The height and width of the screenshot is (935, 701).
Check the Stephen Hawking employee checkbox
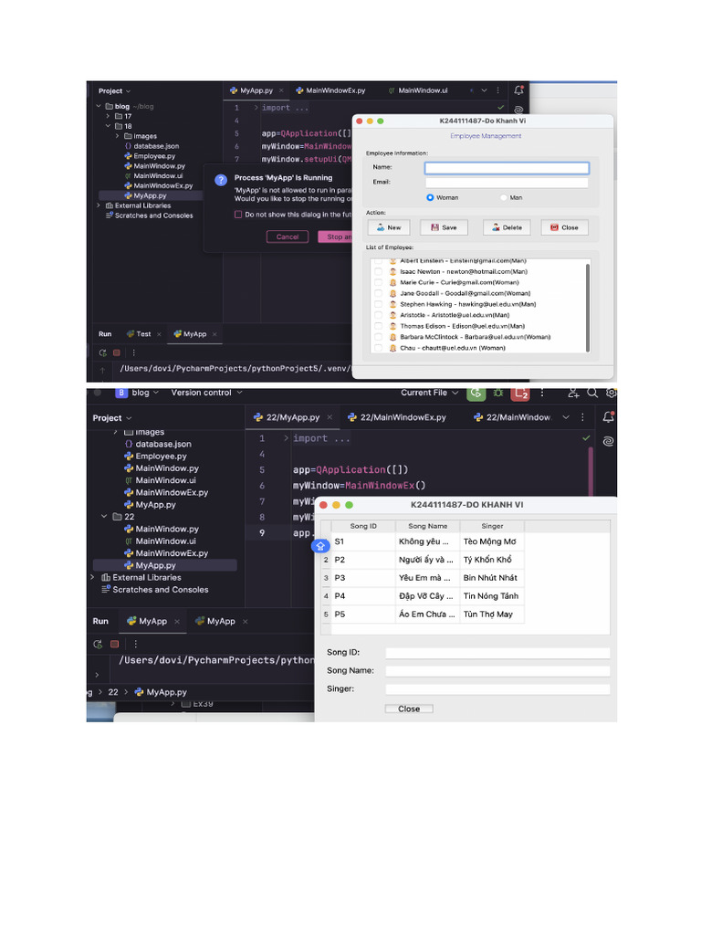coord(378,304)
